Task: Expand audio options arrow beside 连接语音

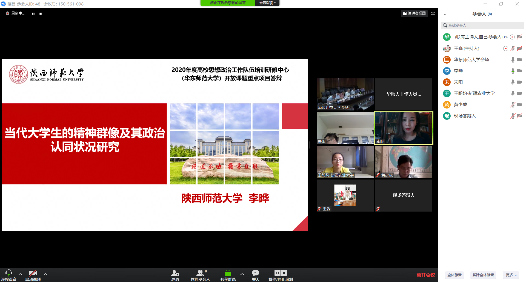Action: click(20, 274)
